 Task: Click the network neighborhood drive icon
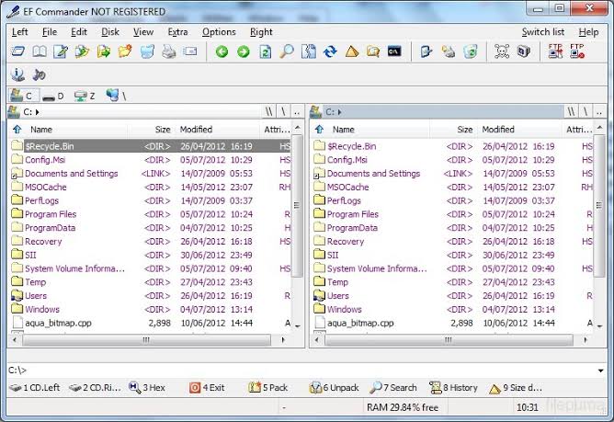click(117, 96)
